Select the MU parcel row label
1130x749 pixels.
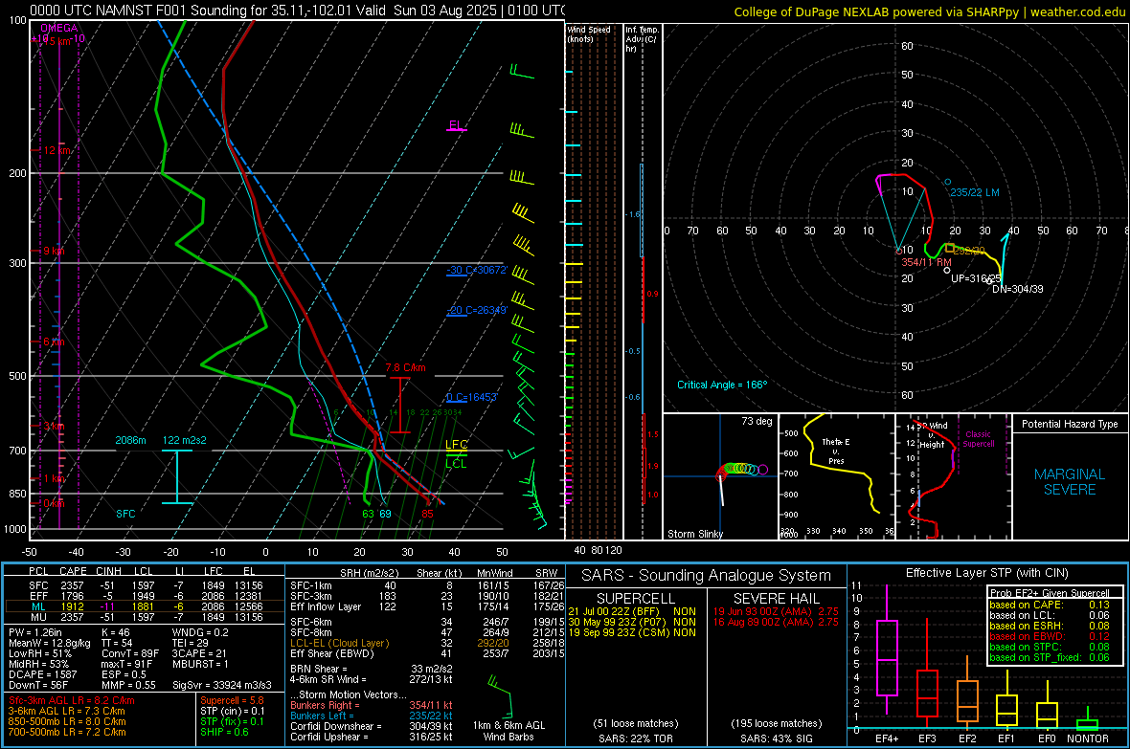[x=38, y=617]
